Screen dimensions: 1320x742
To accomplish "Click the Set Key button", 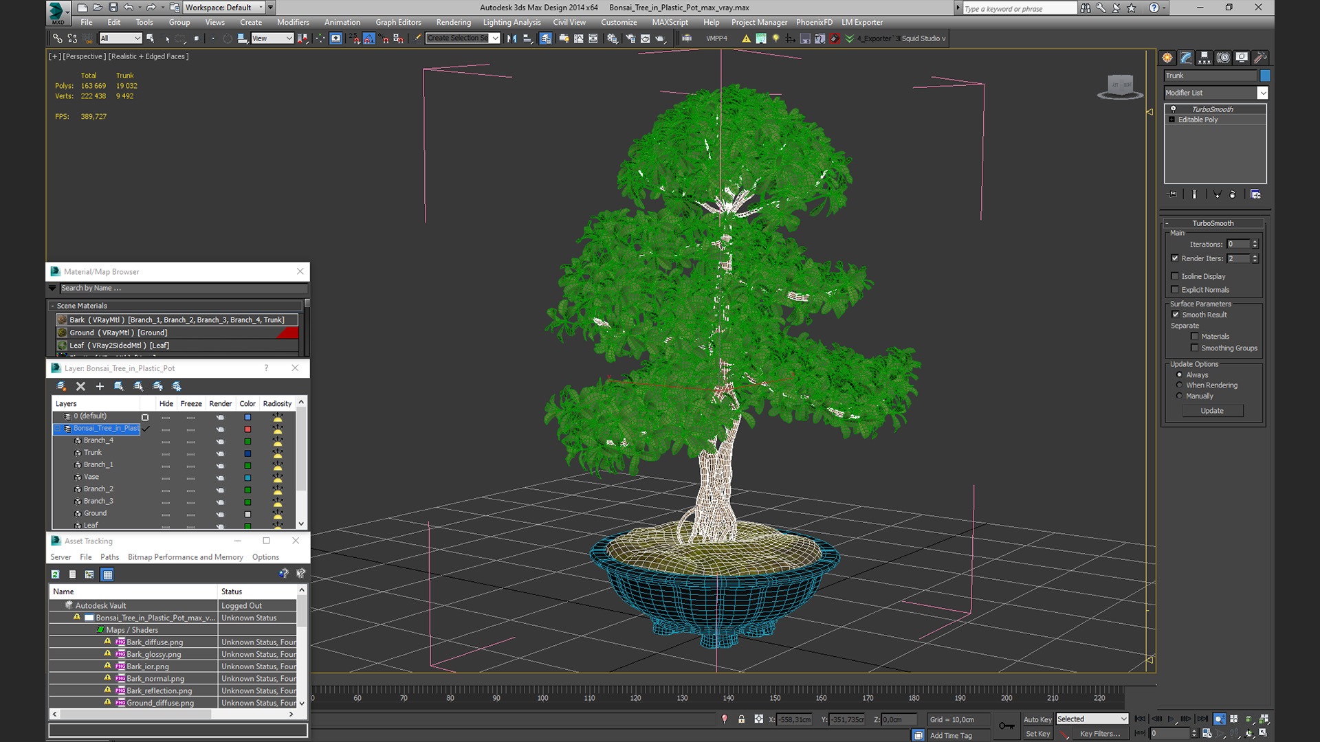I will point(1037,734).
